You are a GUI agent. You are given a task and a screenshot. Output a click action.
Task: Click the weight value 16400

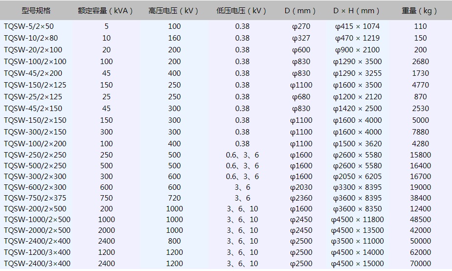420,166
